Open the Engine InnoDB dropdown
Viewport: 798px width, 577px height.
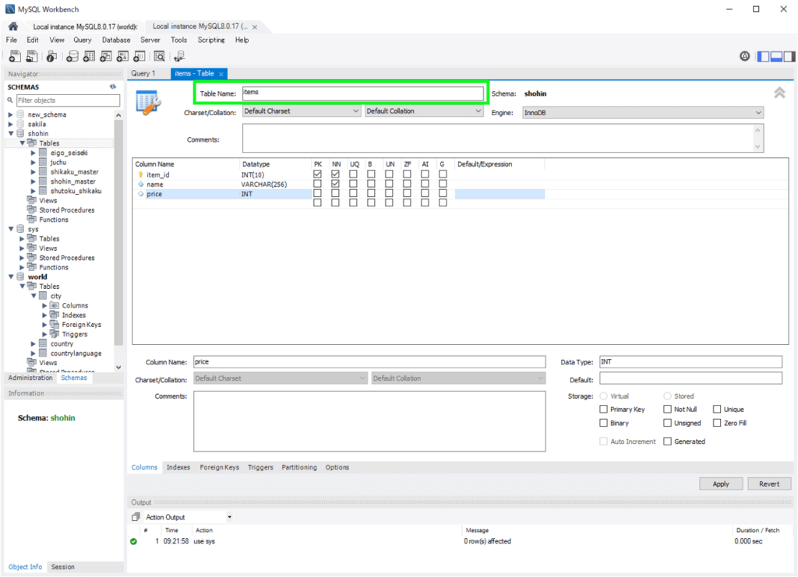643,112
